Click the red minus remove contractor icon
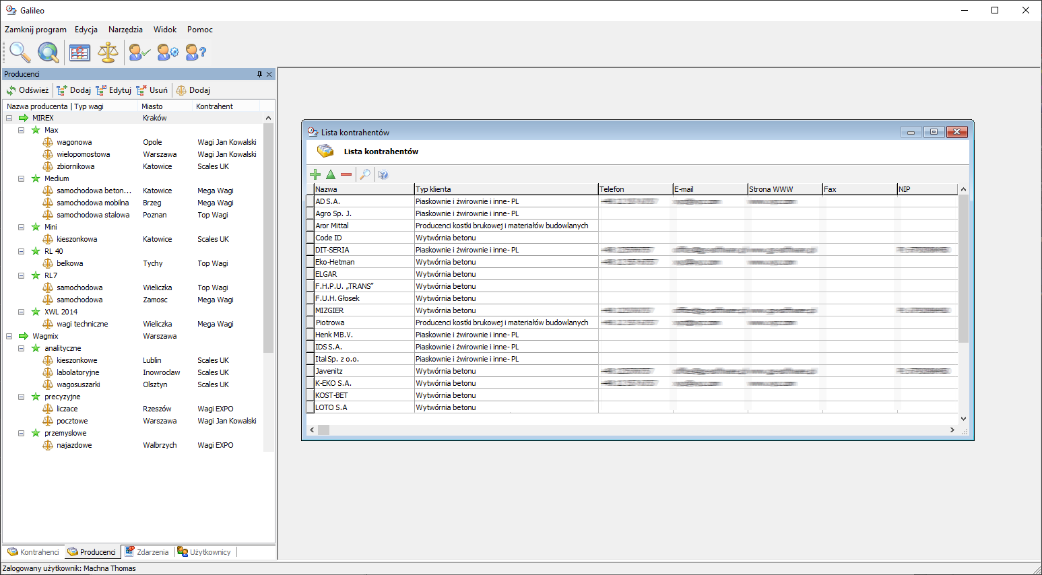The height and width of the screenshot is (575, 1042). click(346, 174)
